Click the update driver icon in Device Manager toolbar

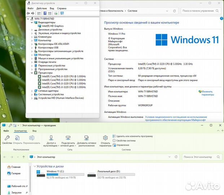click(56, 13)
